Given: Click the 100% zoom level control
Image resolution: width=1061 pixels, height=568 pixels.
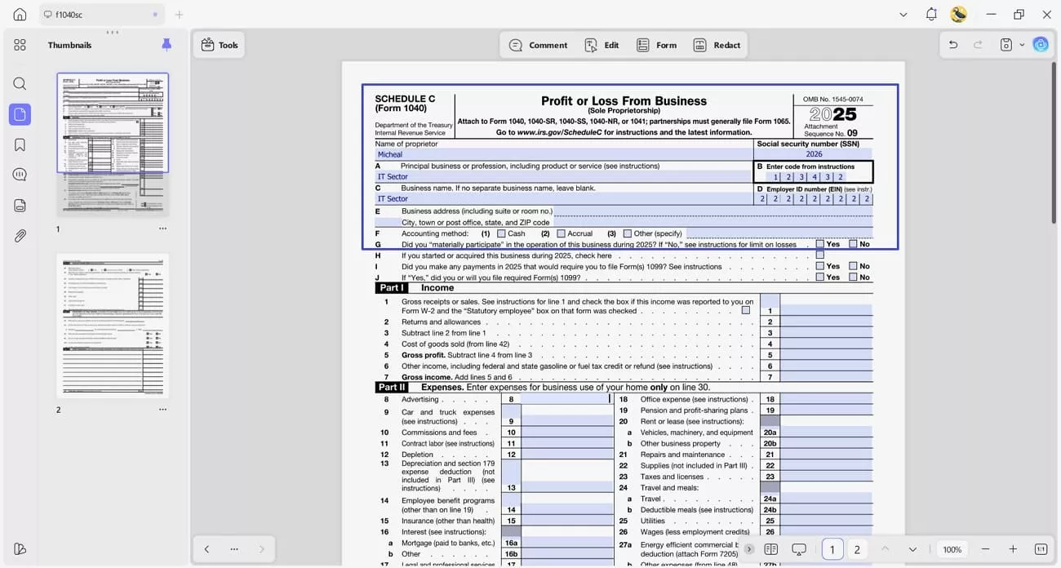Looking at the screenshot, I should (952, 549).
